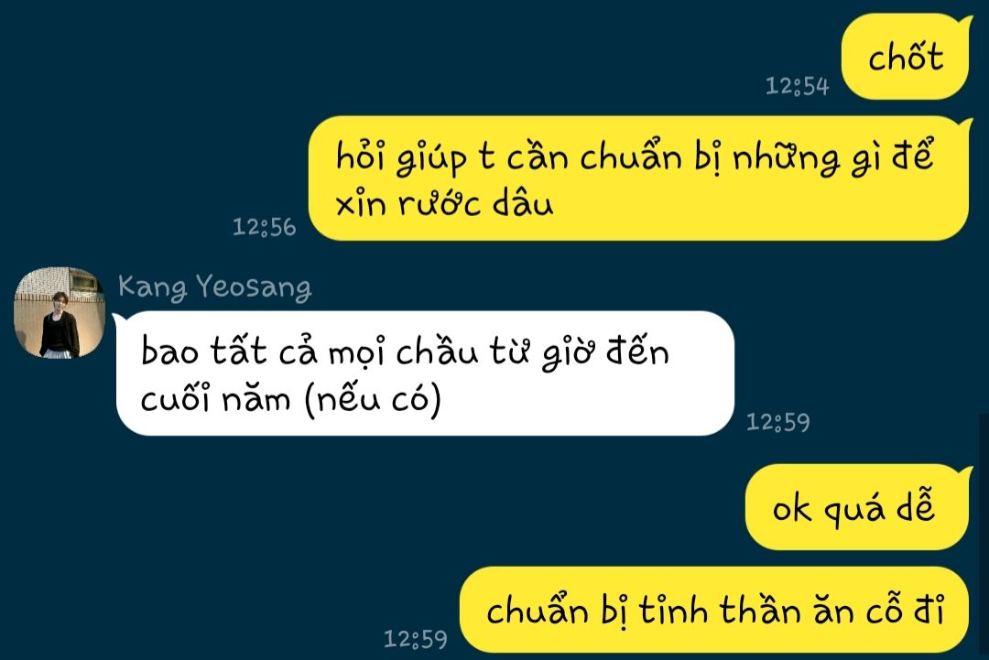Click the '(nếu có)' text in Yeosang's reply
The height and width of the screenshot is (660, 989).
pos(373,399)
